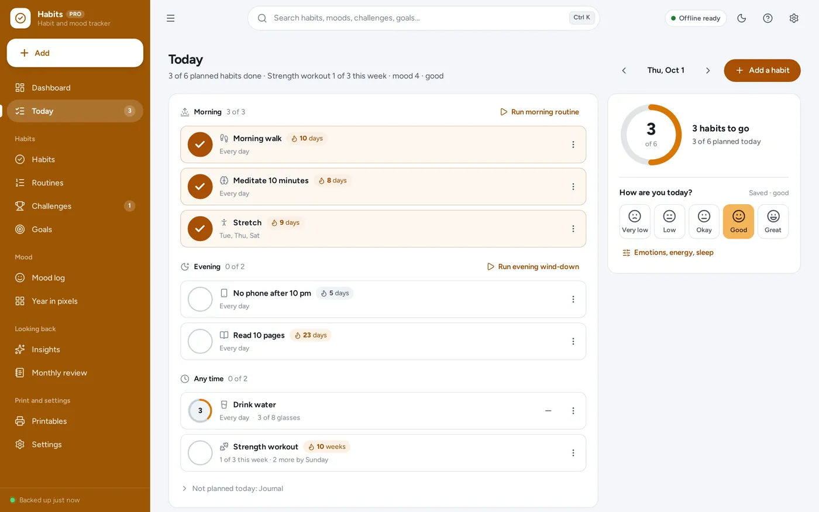Uncheck Meditate 10 minutes habit
This screenshot has height=512, width=819.
click(x=200, y=187)
